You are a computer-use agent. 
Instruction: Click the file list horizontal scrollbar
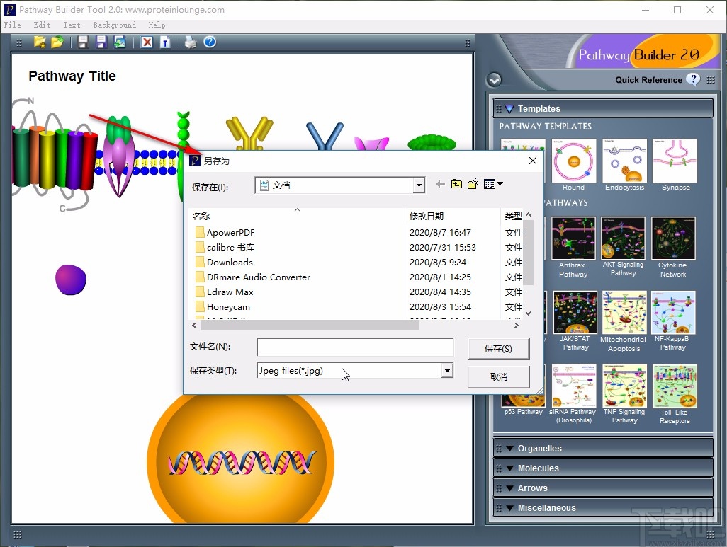(310, 325)
